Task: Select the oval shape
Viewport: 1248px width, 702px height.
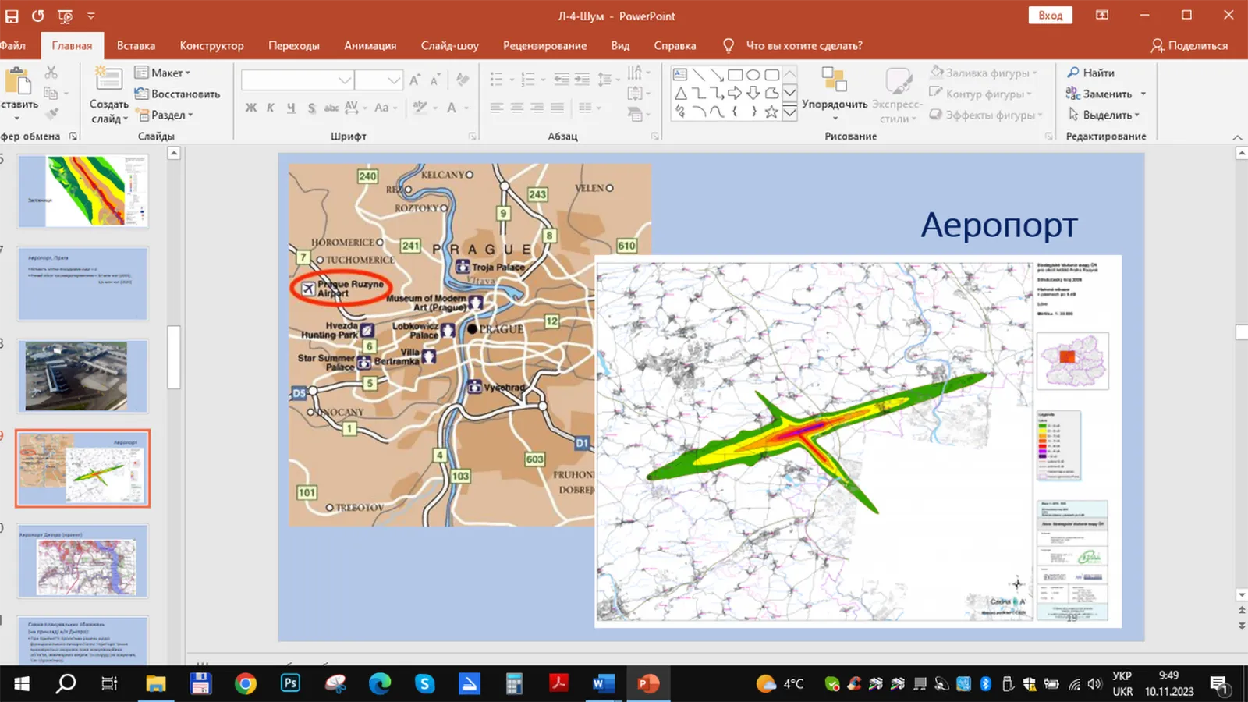Action: tap(753, 75)
